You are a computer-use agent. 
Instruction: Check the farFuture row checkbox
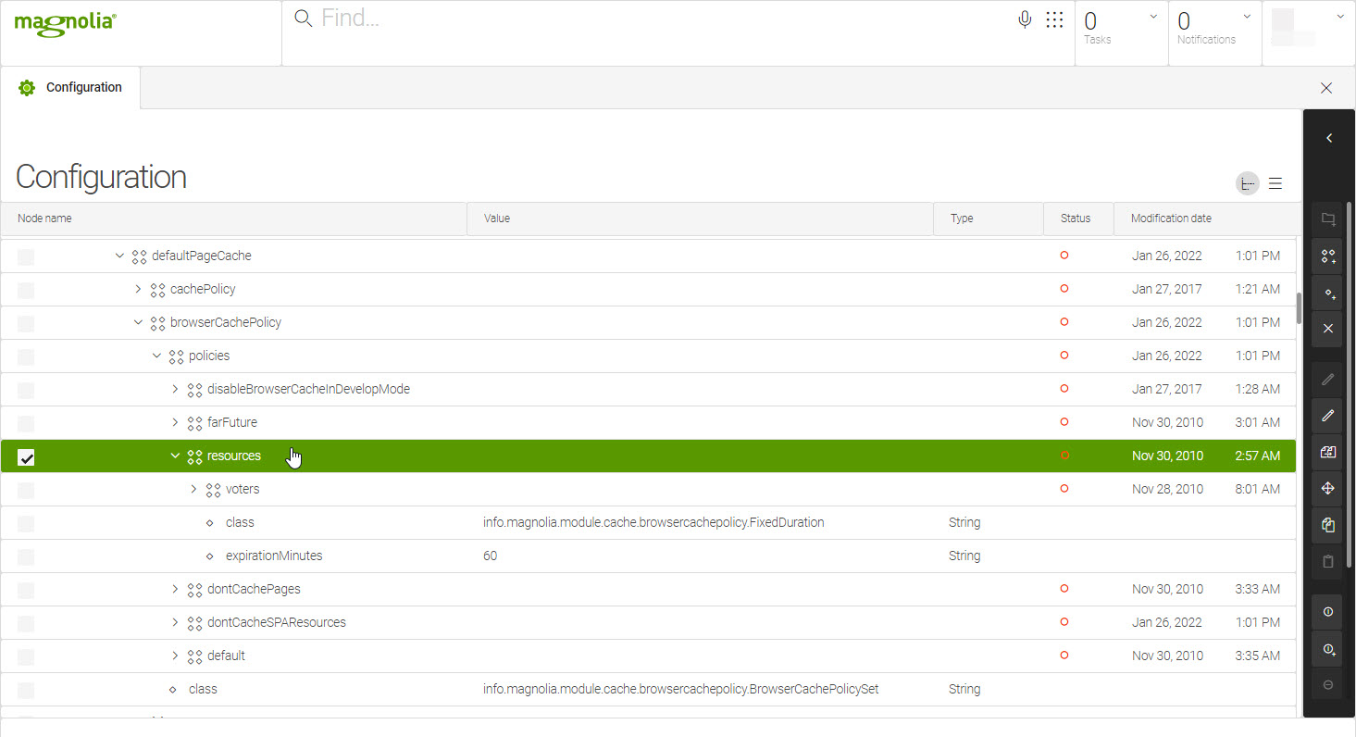pyautogui.click(x=26, y=423)
